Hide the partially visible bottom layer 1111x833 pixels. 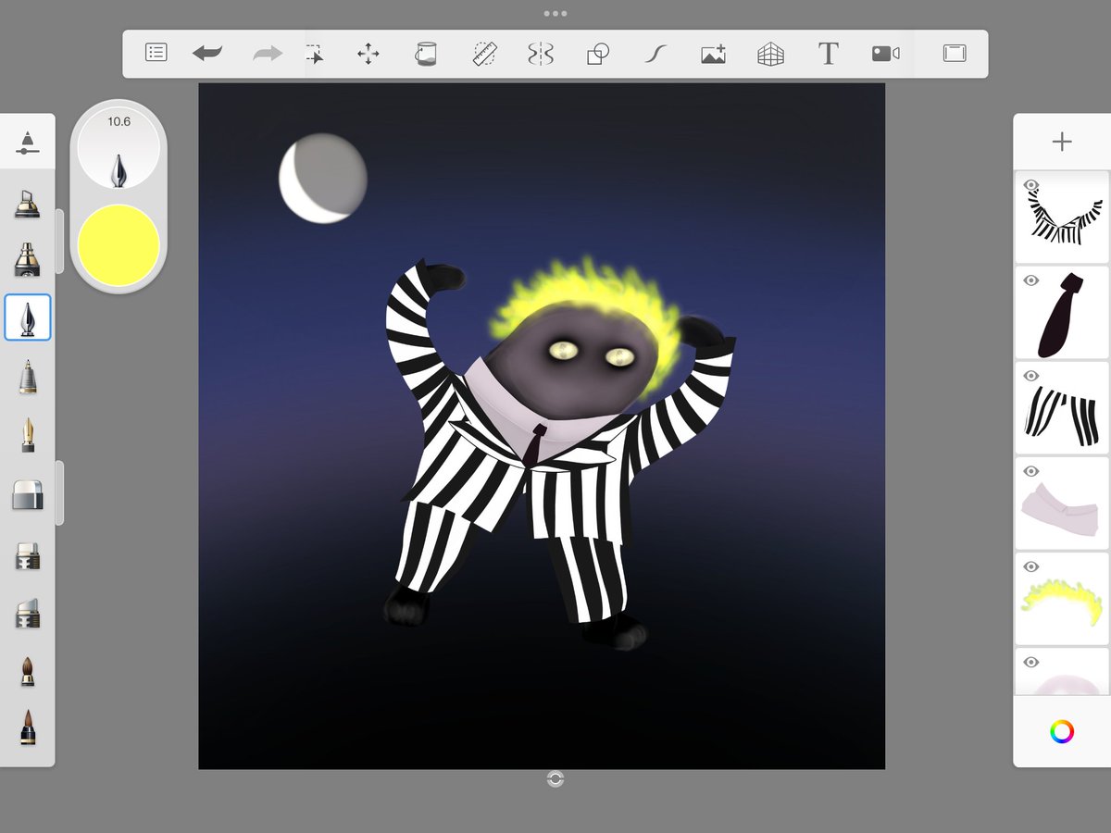[x=1030, y=662]
